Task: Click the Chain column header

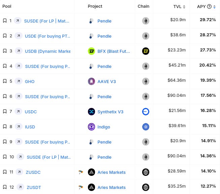Action: [x=144, y=6]
